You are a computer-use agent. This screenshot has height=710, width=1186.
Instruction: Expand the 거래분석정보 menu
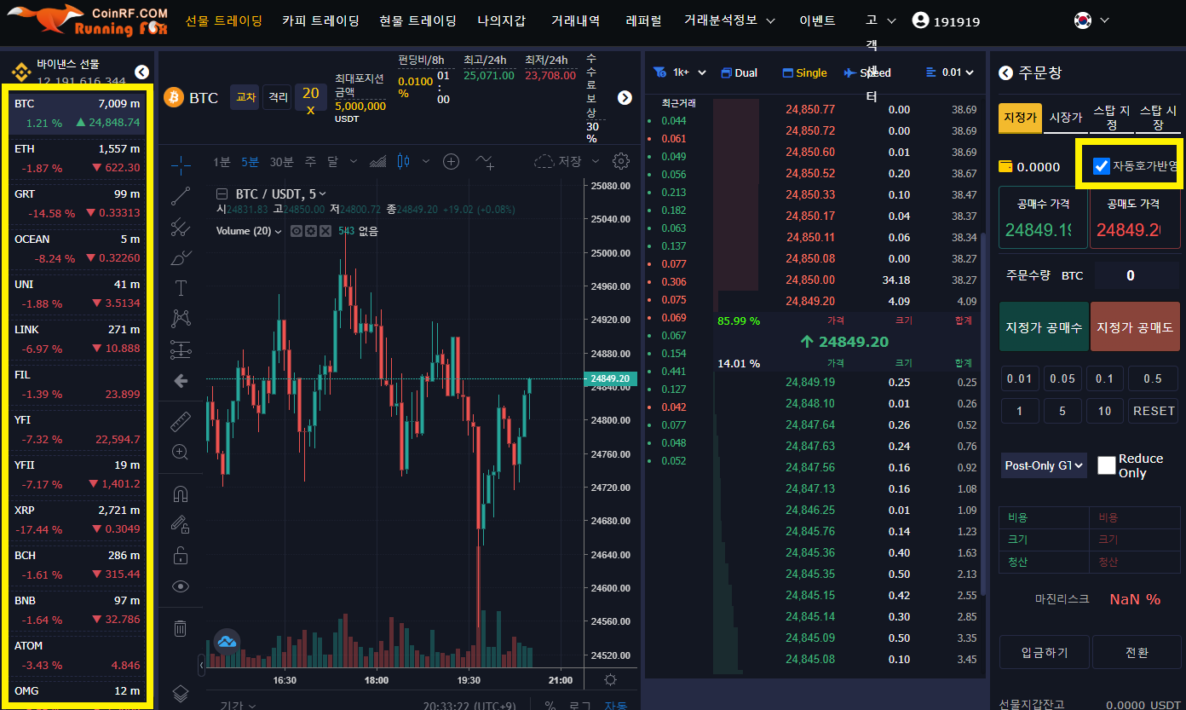click(x=729, y=20)
